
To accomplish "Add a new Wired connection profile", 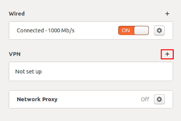I will (167, 14).
